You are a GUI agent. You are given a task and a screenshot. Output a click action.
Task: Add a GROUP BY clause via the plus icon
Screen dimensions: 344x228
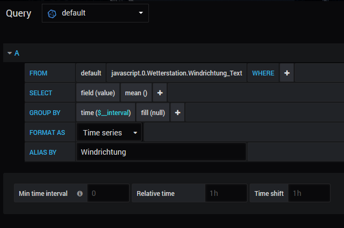pos(177,113)
